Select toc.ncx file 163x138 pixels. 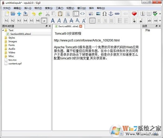(x=12, y=60)
